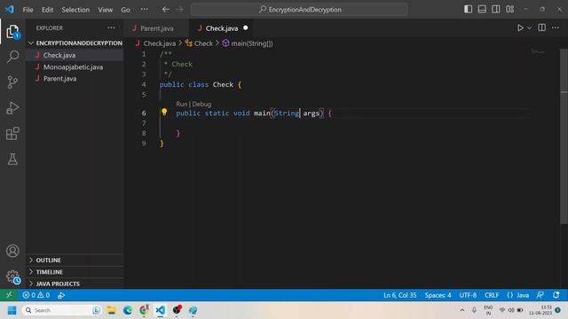Open the Extensions view
Image resolution: width=568 pixels, height=319 pixels.
point(12,134)
